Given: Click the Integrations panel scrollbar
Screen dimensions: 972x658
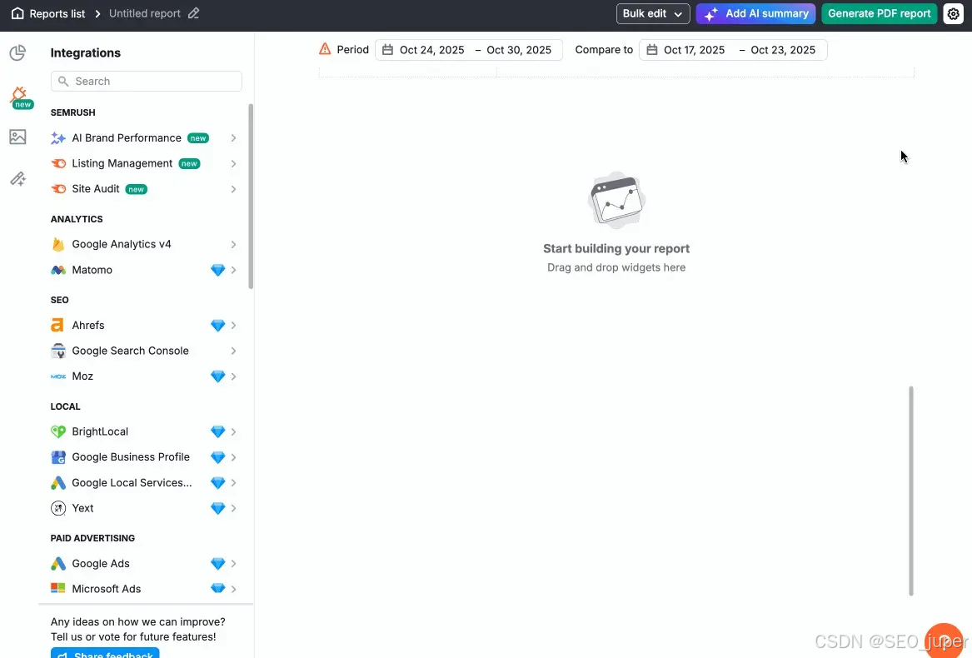Looking at the screenshot, I should coord(251,196).
